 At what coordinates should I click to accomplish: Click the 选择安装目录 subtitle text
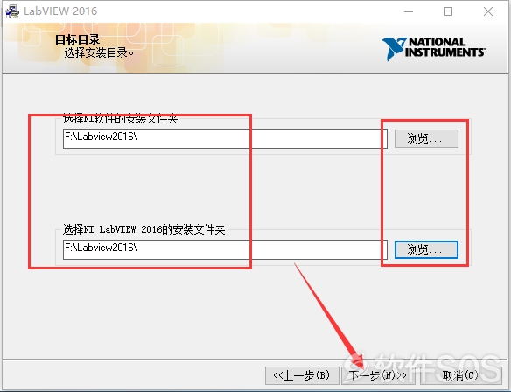pos(99,52)
